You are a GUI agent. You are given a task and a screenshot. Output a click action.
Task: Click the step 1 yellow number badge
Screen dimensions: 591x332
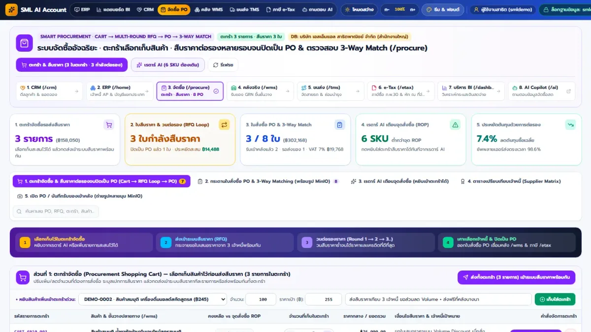tap(24, 242)
